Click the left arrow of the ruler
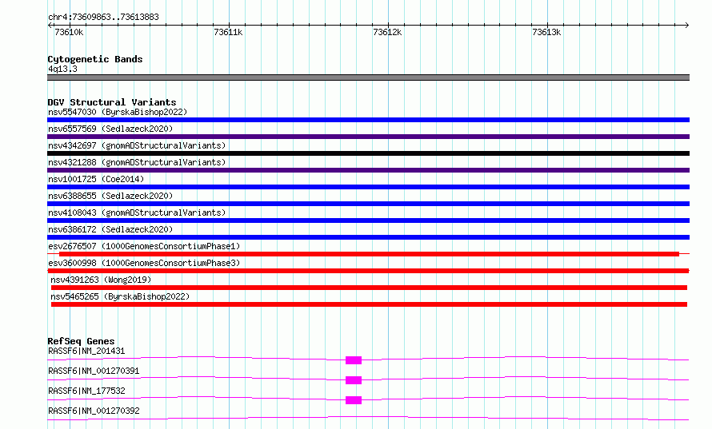This screenshot has width=712, height=429. pyautogui.click(x=50, y=25)
